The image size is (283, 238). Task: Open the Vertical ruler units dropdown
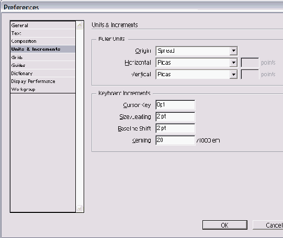coord(233,74)
